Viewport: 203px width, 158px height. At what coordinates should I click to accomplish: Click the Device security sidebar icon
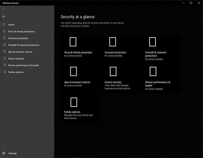(x=5, y=58)
